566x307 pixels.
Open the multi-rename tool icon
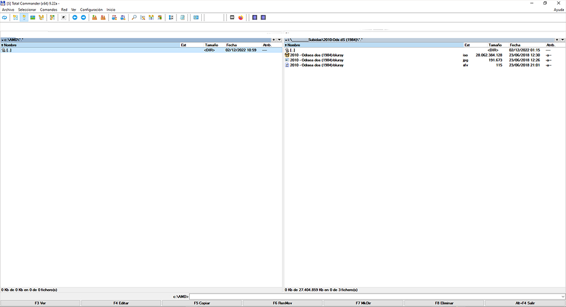(x=143, y=18)
